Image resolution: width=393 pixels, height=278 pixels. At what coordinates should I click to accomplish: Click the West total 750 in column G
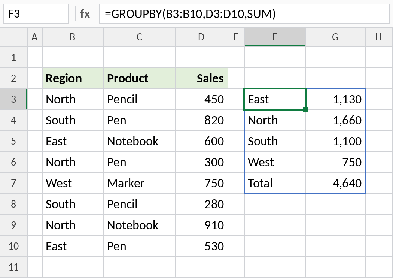[336, 162]
